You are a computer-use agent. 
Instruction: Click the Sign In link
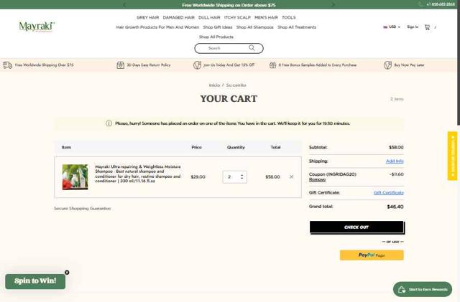point(413,27)
